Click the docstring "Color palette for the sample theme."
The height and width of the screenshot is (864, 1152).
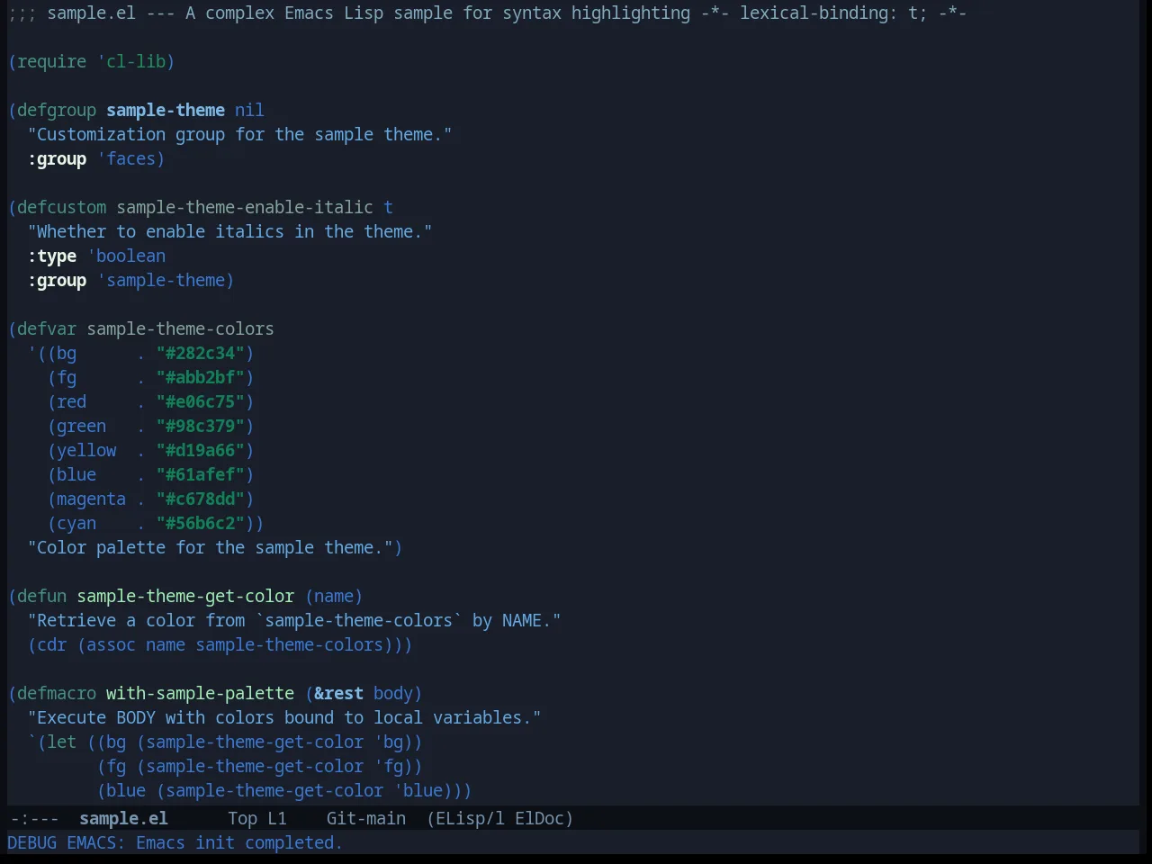[x=211, y=547]
